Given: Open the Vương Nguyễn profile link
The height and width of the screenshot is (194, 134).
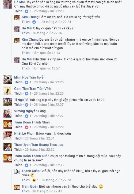Looking at the screenshot, I should click(x=26, y=111).
